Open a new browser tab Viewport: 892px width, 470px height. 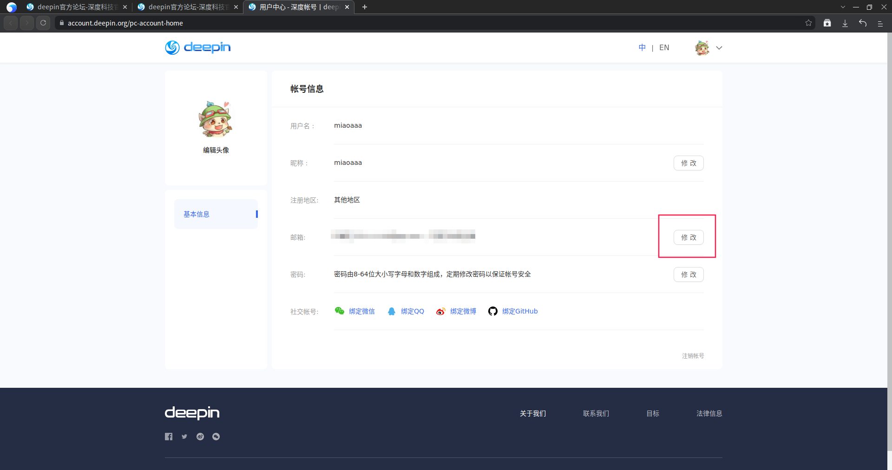tap(365, 7)
